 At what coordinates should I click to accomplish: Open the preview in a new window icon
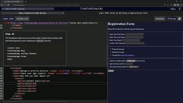(x=180, y=19)
